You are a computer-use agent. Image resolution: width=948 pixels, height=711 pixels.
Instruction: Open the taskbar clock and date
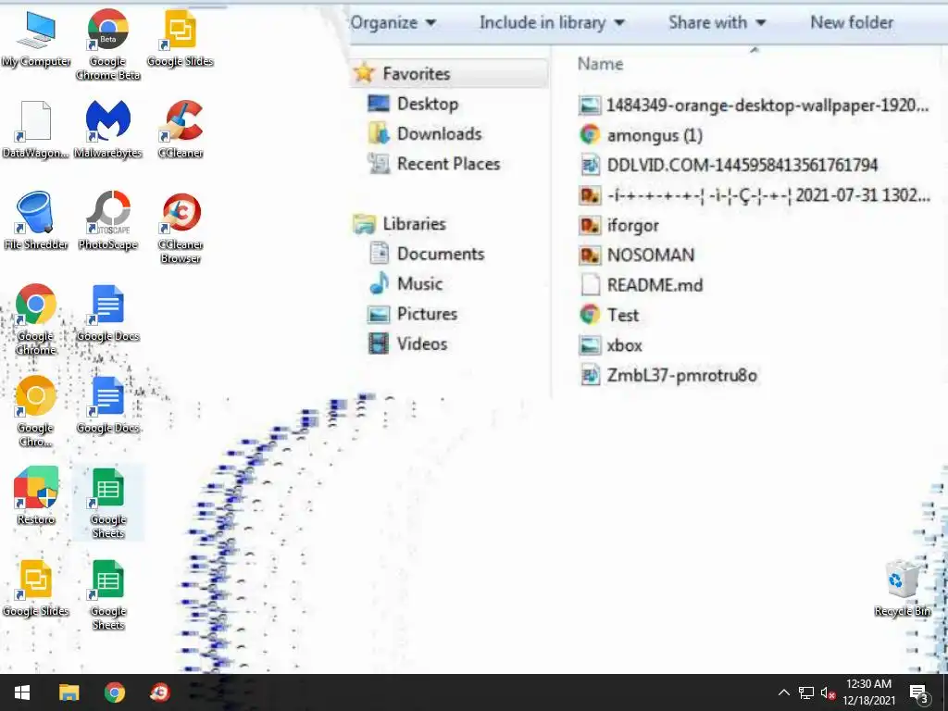868,692
